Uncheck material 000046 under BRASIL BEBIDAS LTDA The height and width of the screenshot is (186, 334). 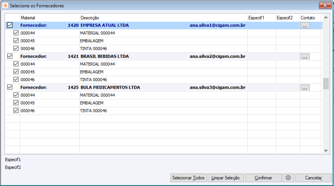click(16, 79)
